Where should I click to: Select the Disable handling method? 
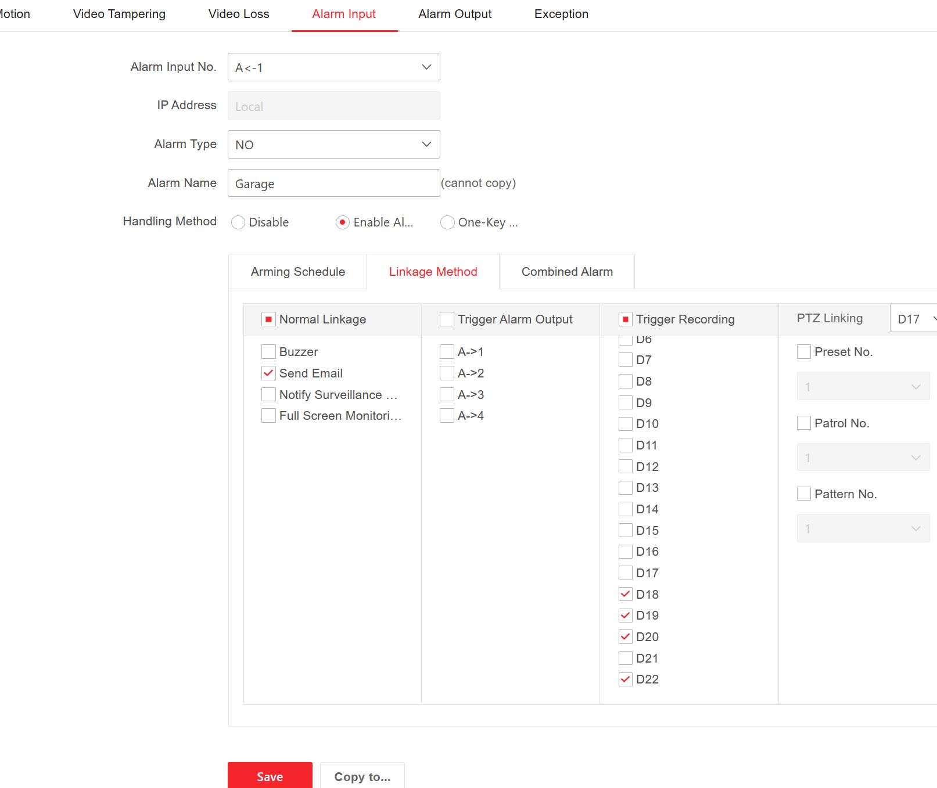click(x=238, y=222)
